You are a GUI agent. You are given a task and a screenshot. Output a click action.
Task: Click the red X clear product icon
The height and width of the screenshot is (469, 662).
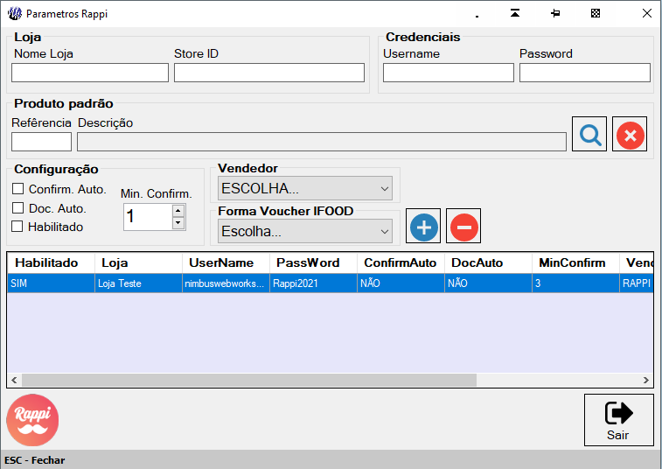pyautogui.click(x=630, y=134)
